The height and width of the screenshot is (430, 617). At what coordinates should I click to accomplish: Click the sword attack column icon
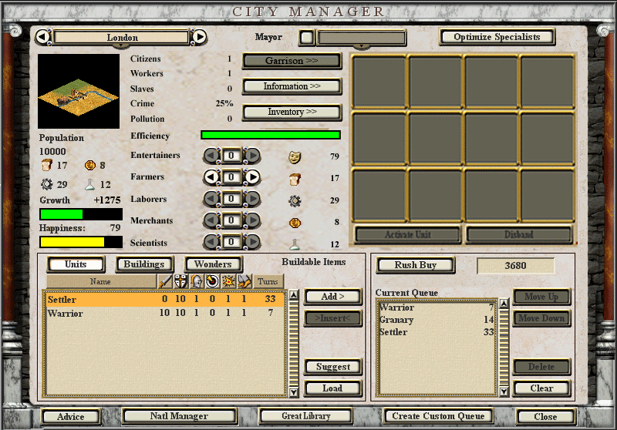point(165,281)
